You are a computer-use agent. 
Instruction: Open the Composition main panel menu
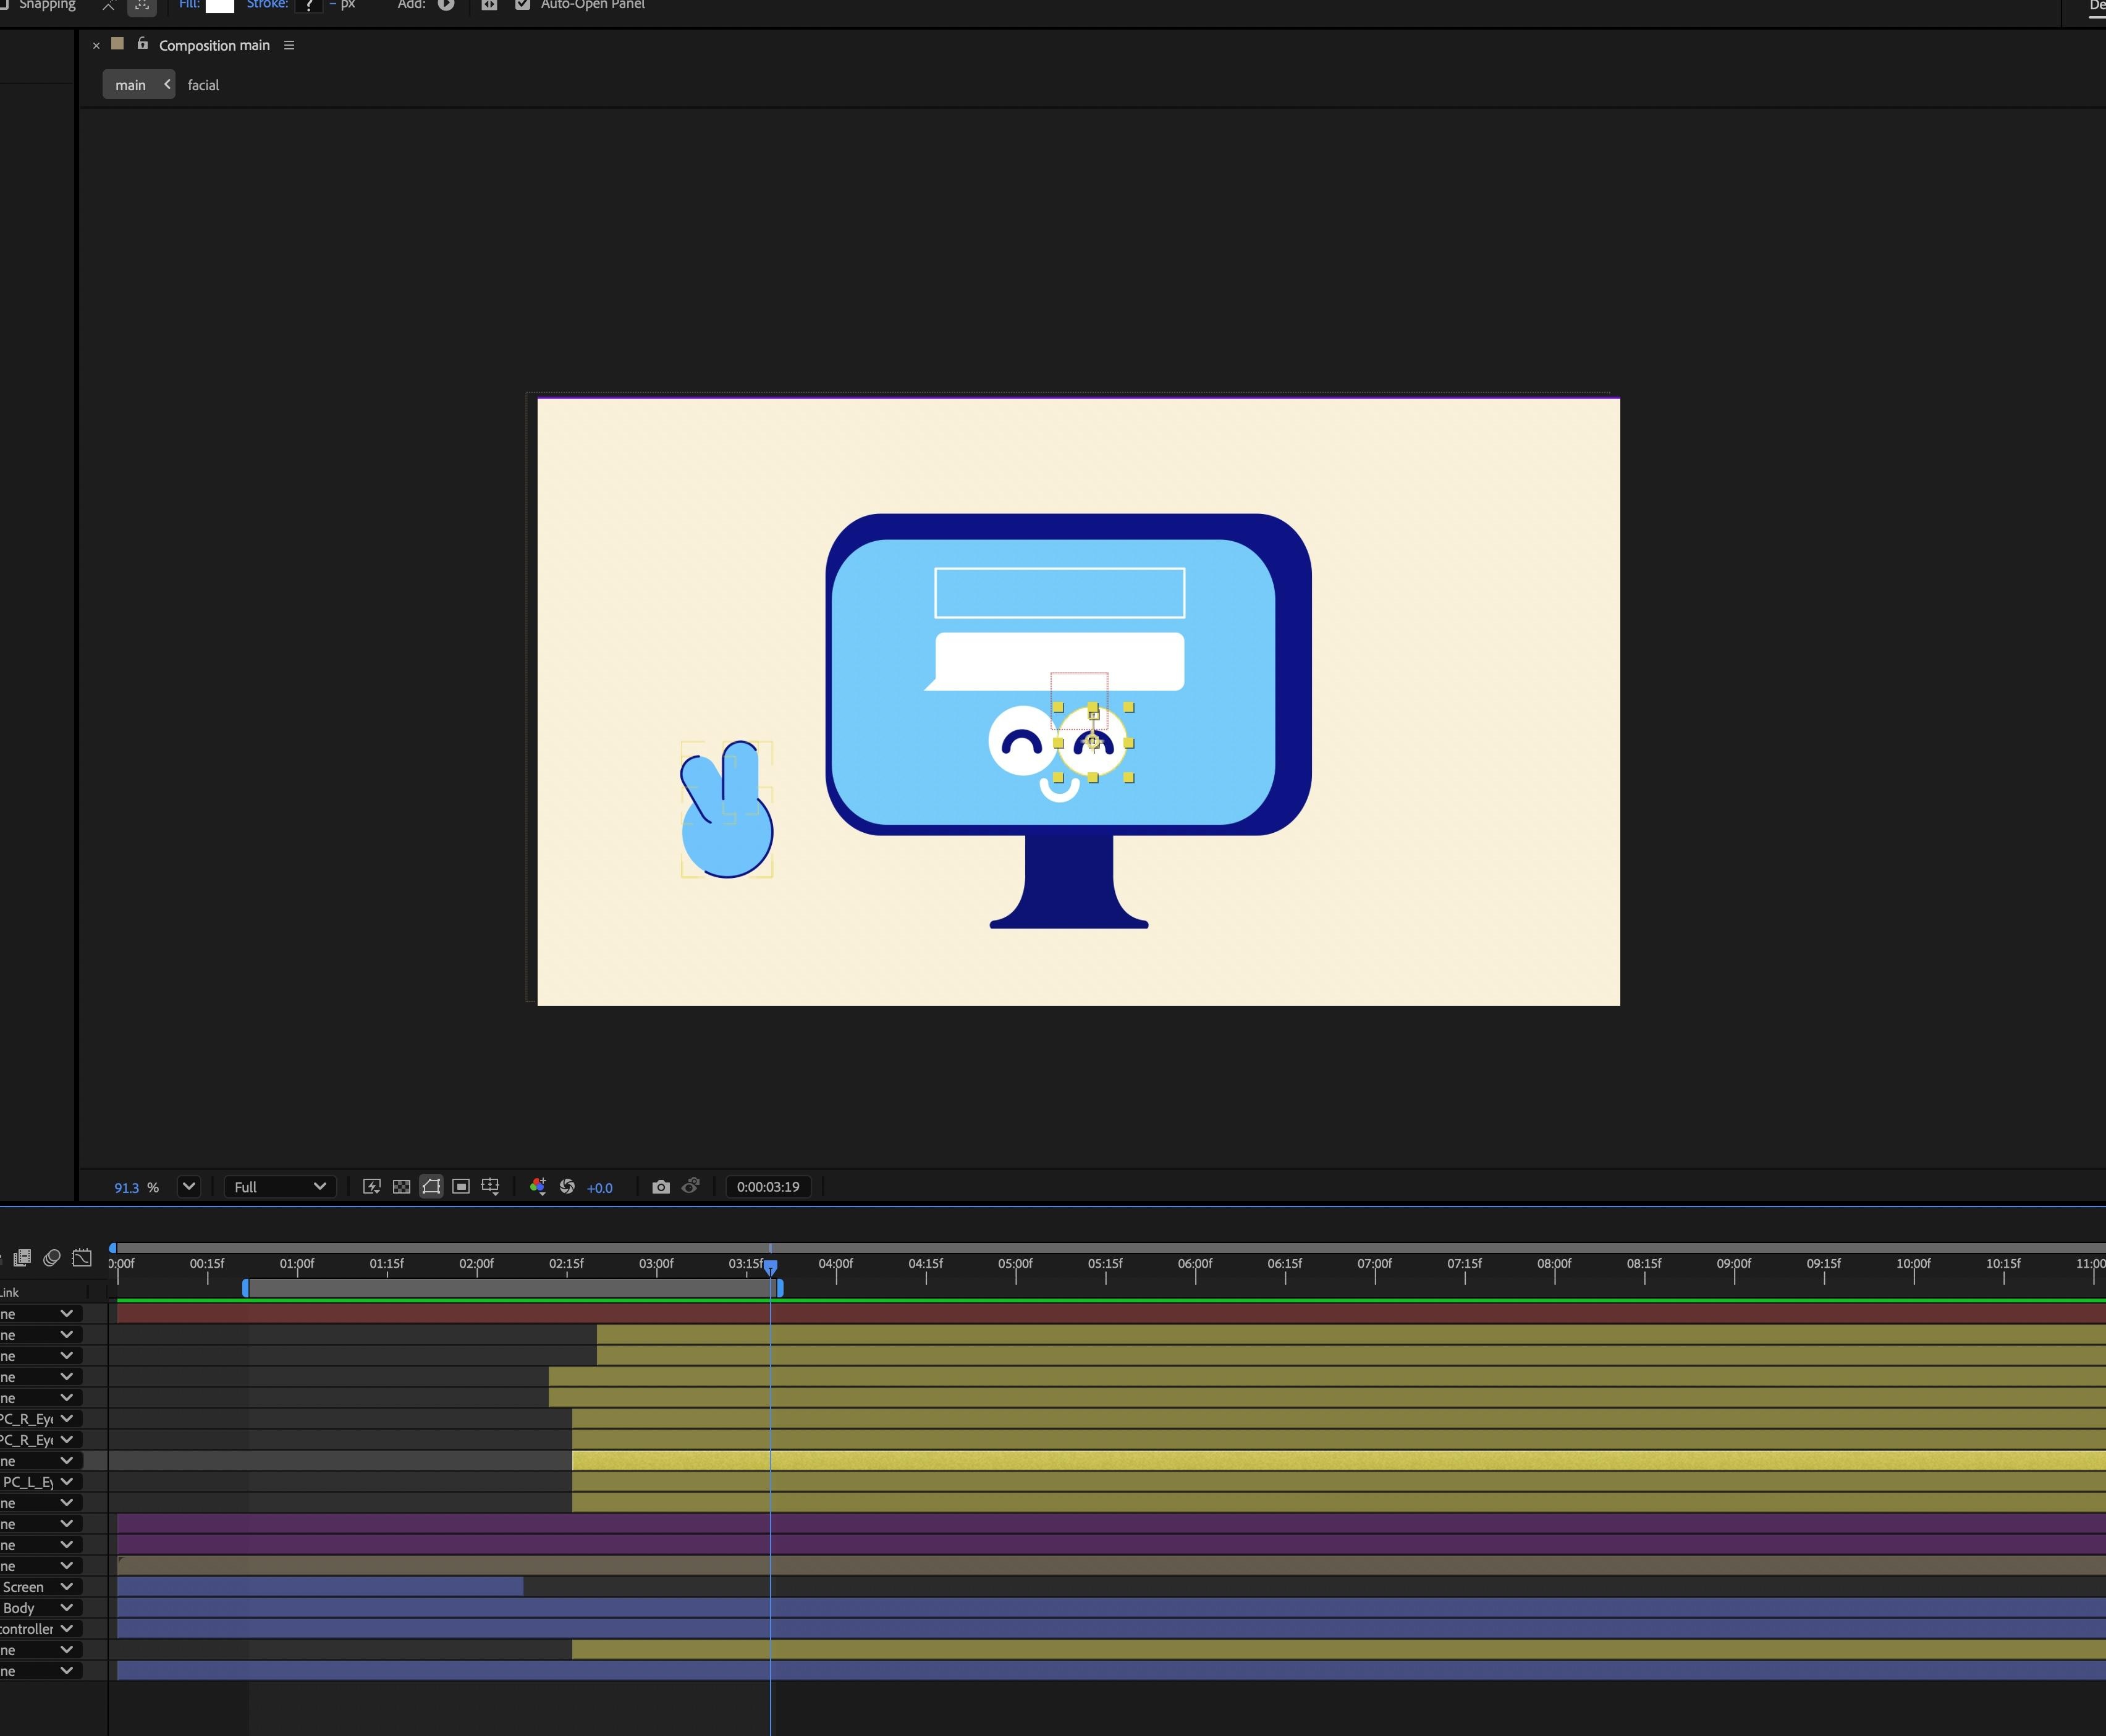[289, 45]
